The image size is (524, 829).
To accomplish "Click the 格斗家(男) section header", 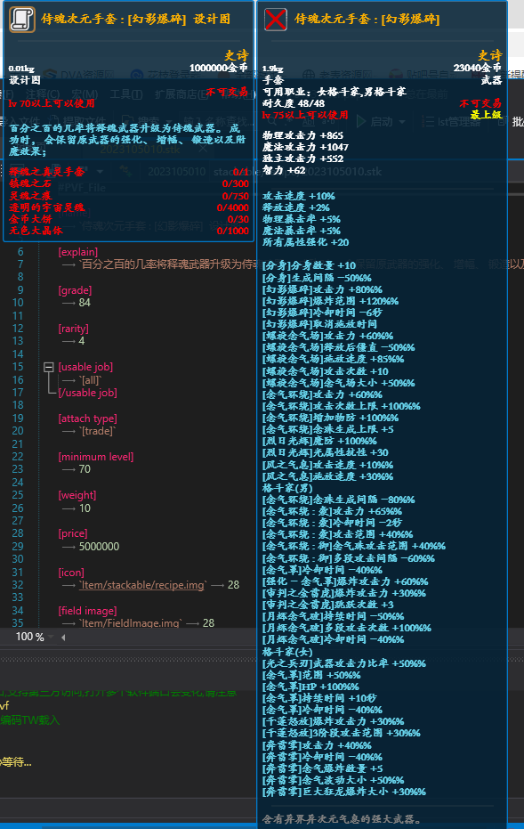I will click(x=287, y=488).
